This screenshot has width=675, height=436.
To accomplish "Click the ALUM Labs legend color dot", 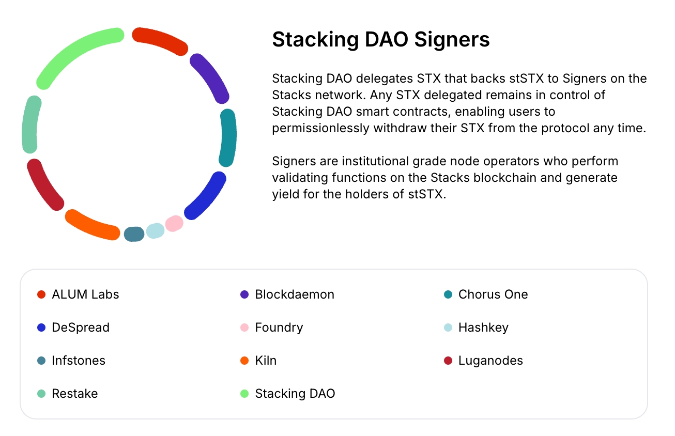I will click(41, 294).
